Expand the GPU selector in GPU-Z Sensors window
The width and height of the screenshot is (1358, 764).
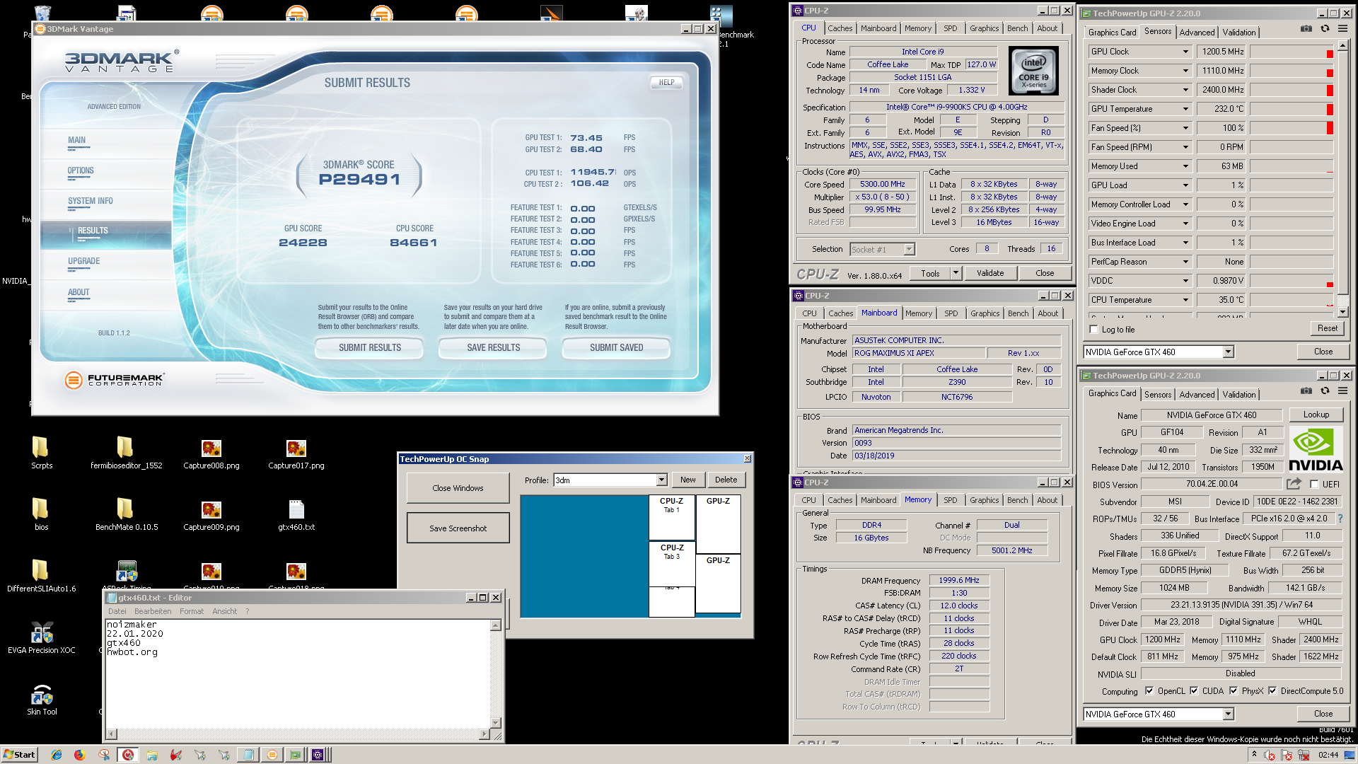point(1228,352)
